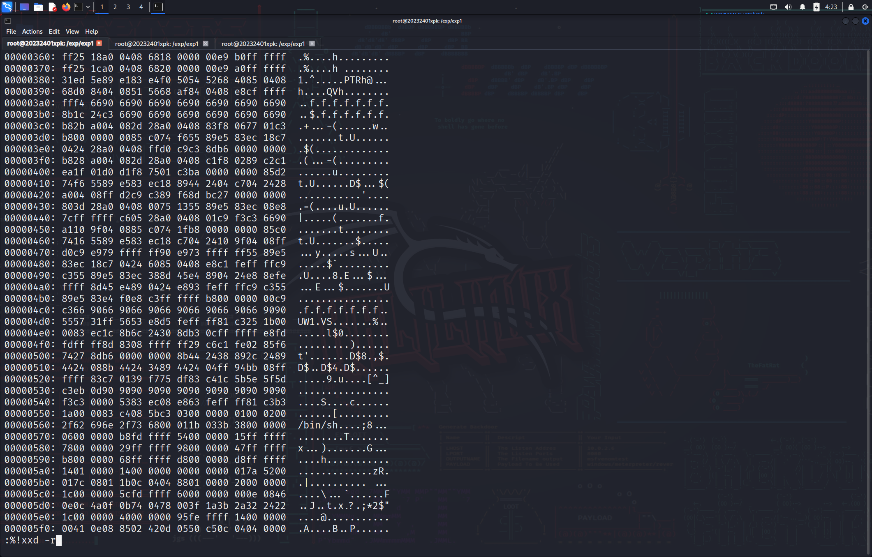The height and width of the screenshot is (557, 872).
Task: Click the power manager battery icon
Action: click(x=816, y=7)
